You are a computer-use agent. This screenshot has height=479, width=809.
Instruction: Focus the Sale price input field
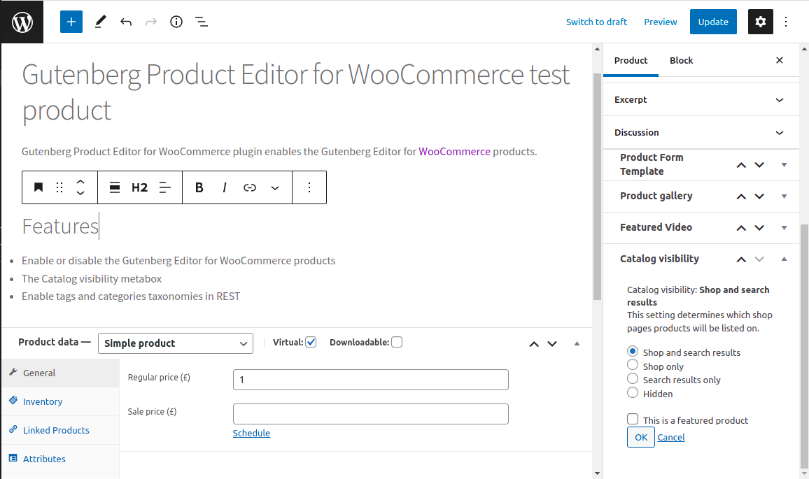pyautogui.click(x=370, y=414)
